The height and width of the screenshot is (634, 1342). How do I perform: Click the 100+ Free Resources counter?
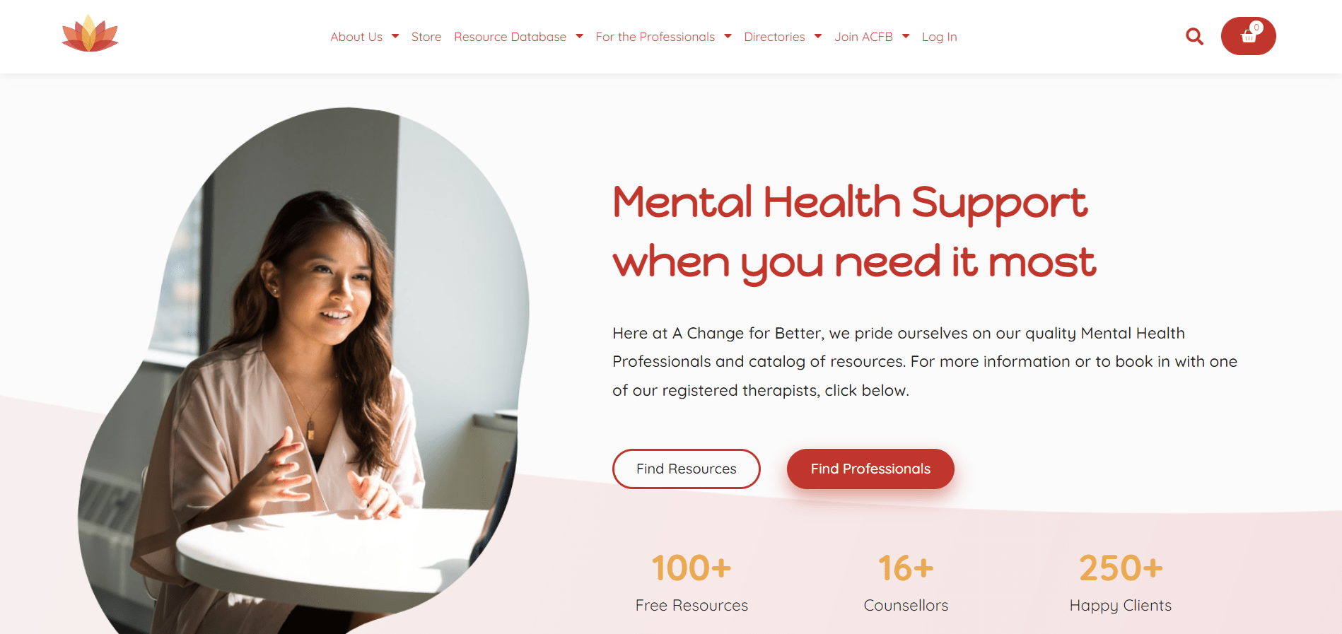(x=692, y=583)
